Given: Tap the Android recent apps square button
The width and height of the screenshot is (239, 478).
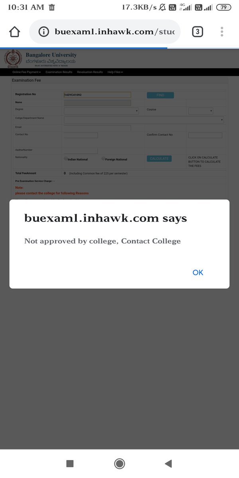Looking at the screenshot, I should [x=70, y=463].
